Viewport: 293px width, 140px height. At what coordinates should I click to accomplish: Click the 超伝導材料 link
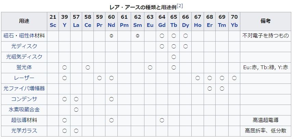click(x=24, y=120)
